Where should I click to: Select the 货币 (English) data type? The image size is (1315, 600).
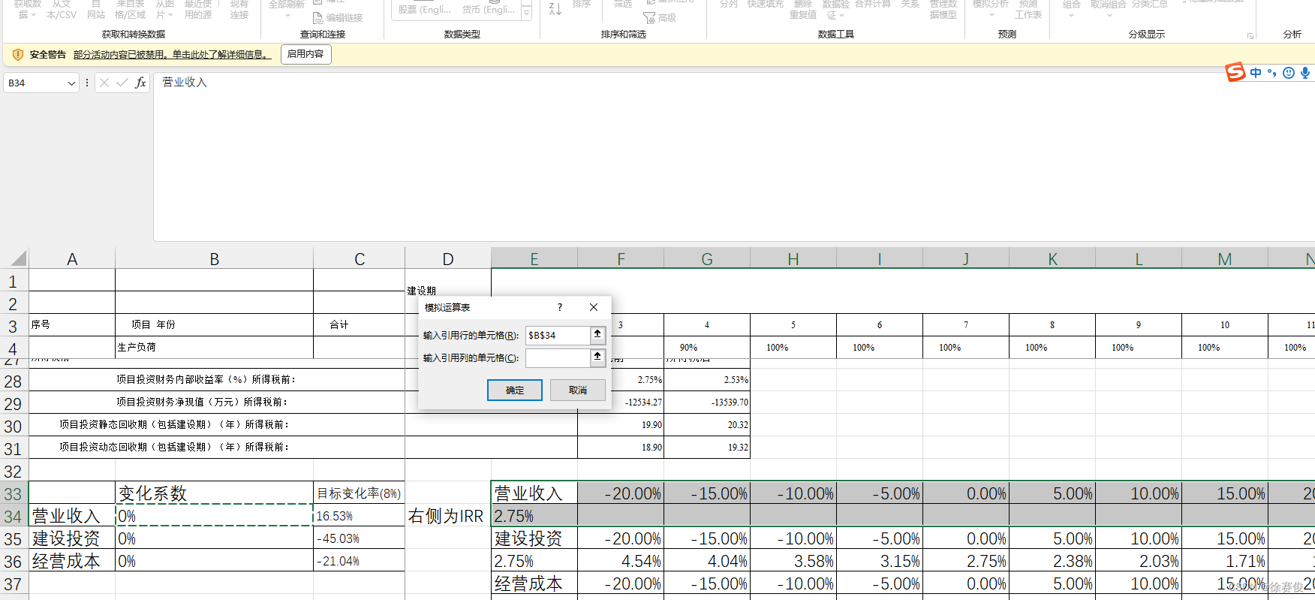tap(489, 10)
